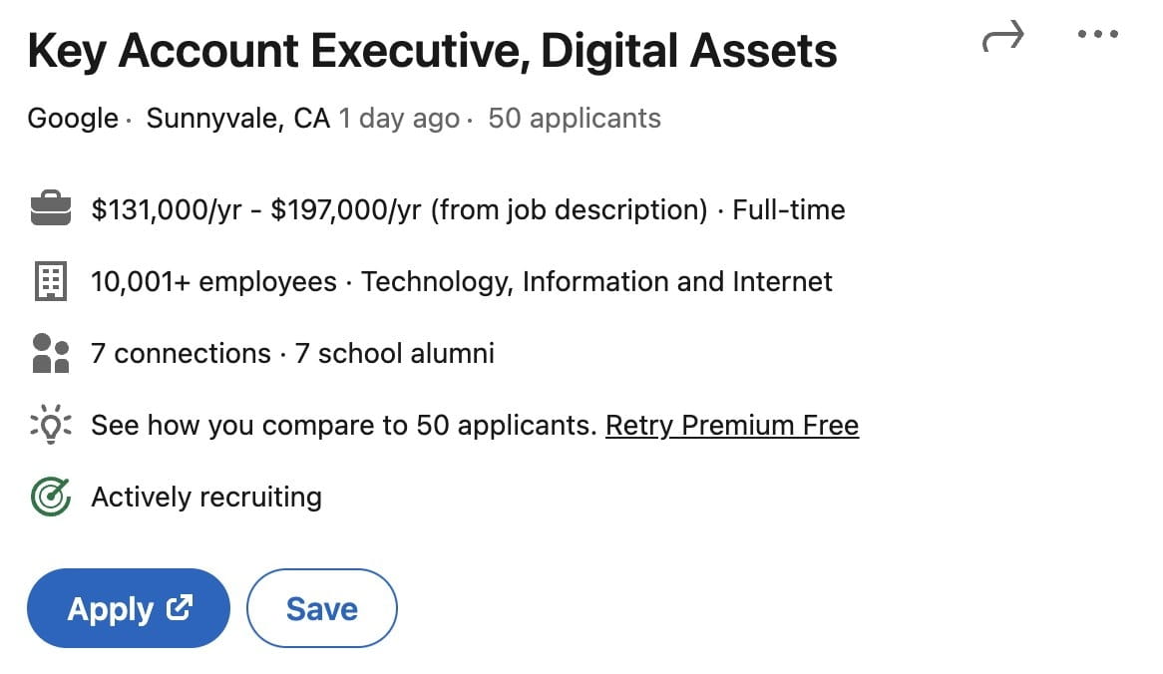Click the briefcase salary icon
Viewport: 1163px width, 674px height.
point(50,210)
